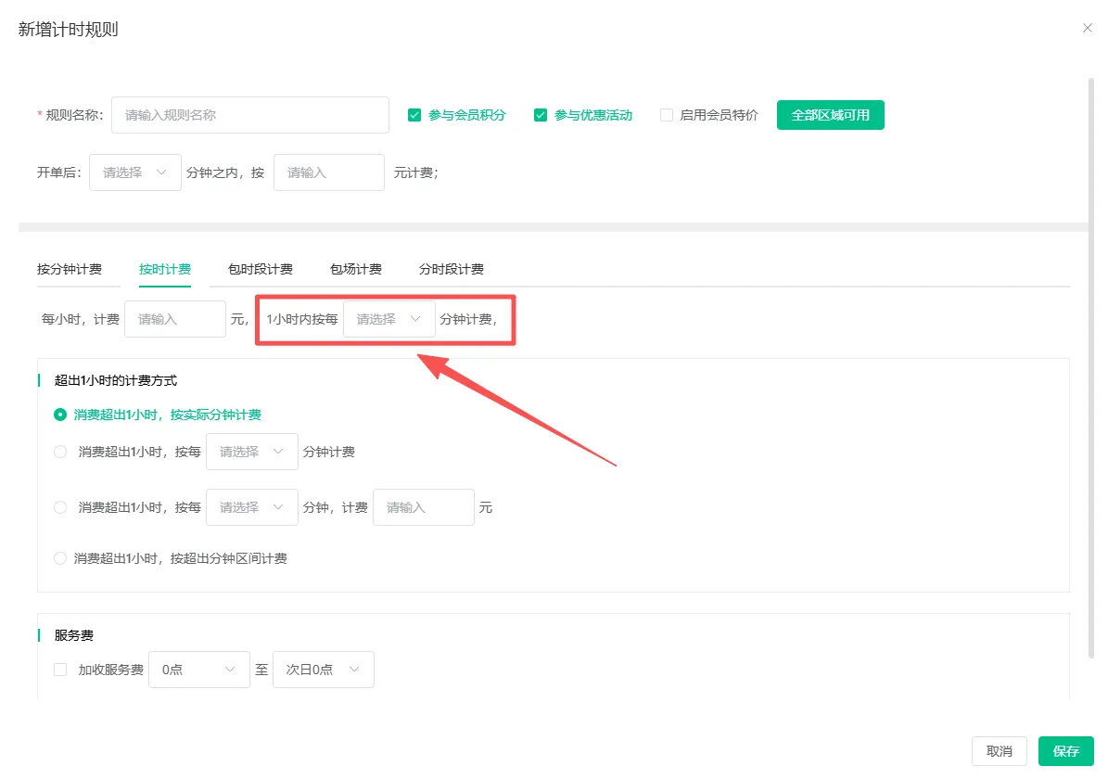Open the 开单后 minutes dropdown
Screen dimensions: 1108x779
pos(135,172)
